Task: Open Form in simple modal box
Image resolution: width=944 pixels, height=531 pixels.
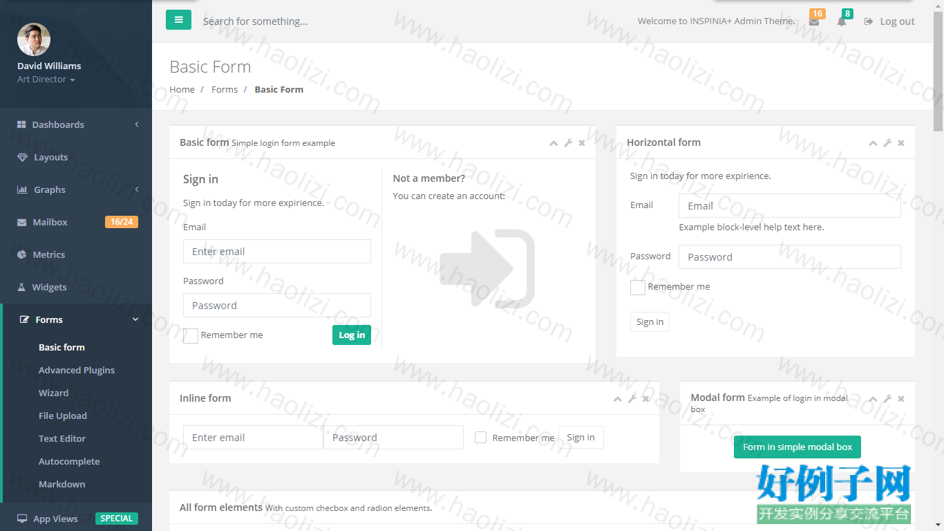Action: click(x=797, y=447)
